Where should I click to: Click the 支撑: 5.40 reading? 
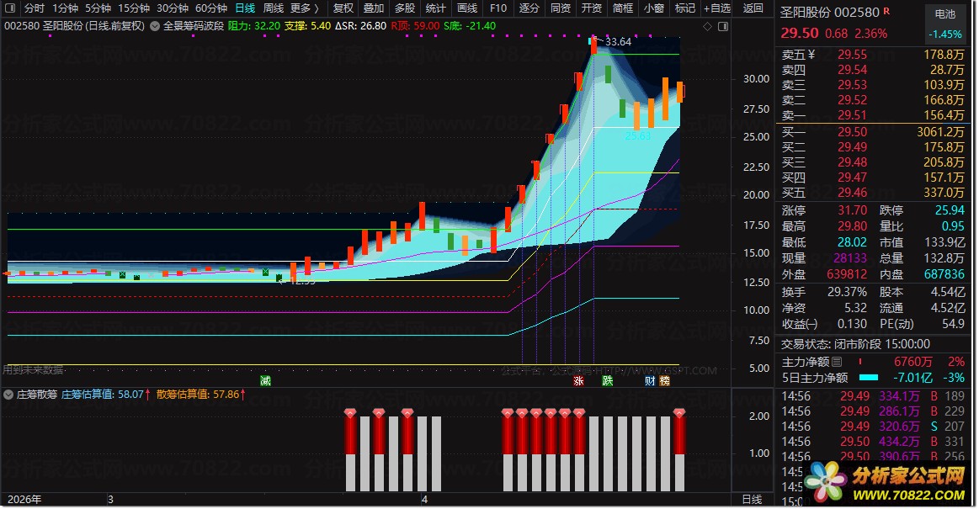(307, 26)
